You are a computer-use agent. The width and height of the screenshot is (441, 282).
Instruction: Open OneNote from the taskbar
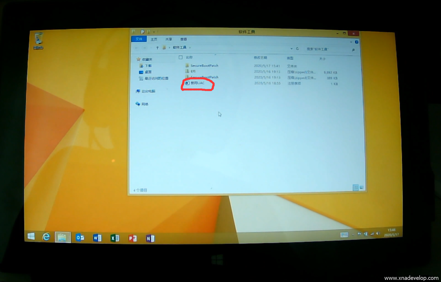pos(150,239)
